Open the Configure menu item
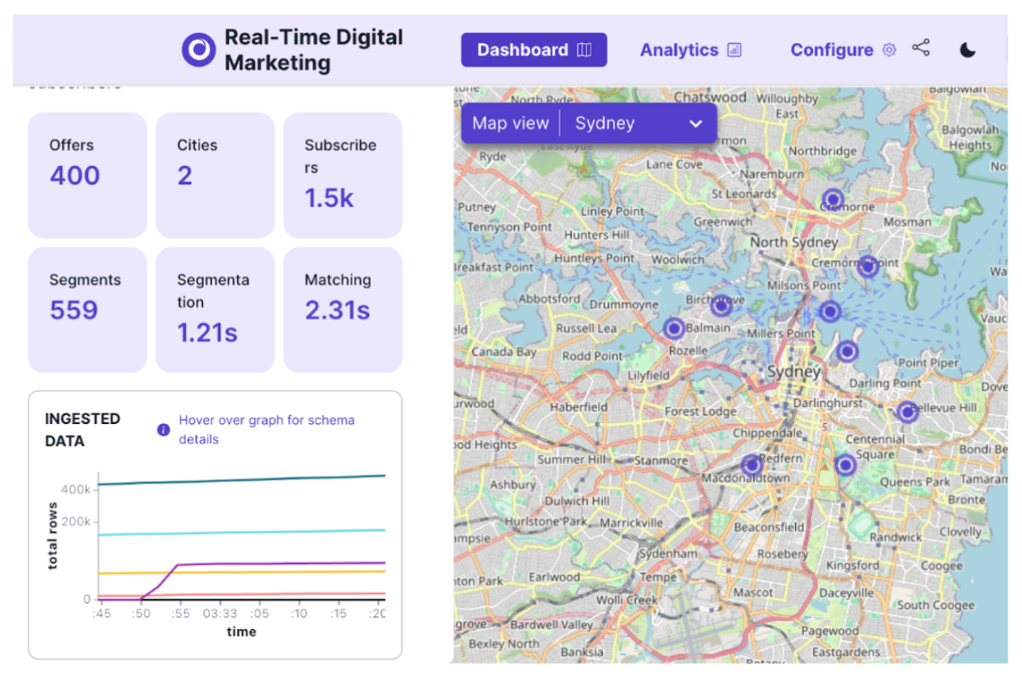Screen dimensions: 1022x677 click(834, 49)
